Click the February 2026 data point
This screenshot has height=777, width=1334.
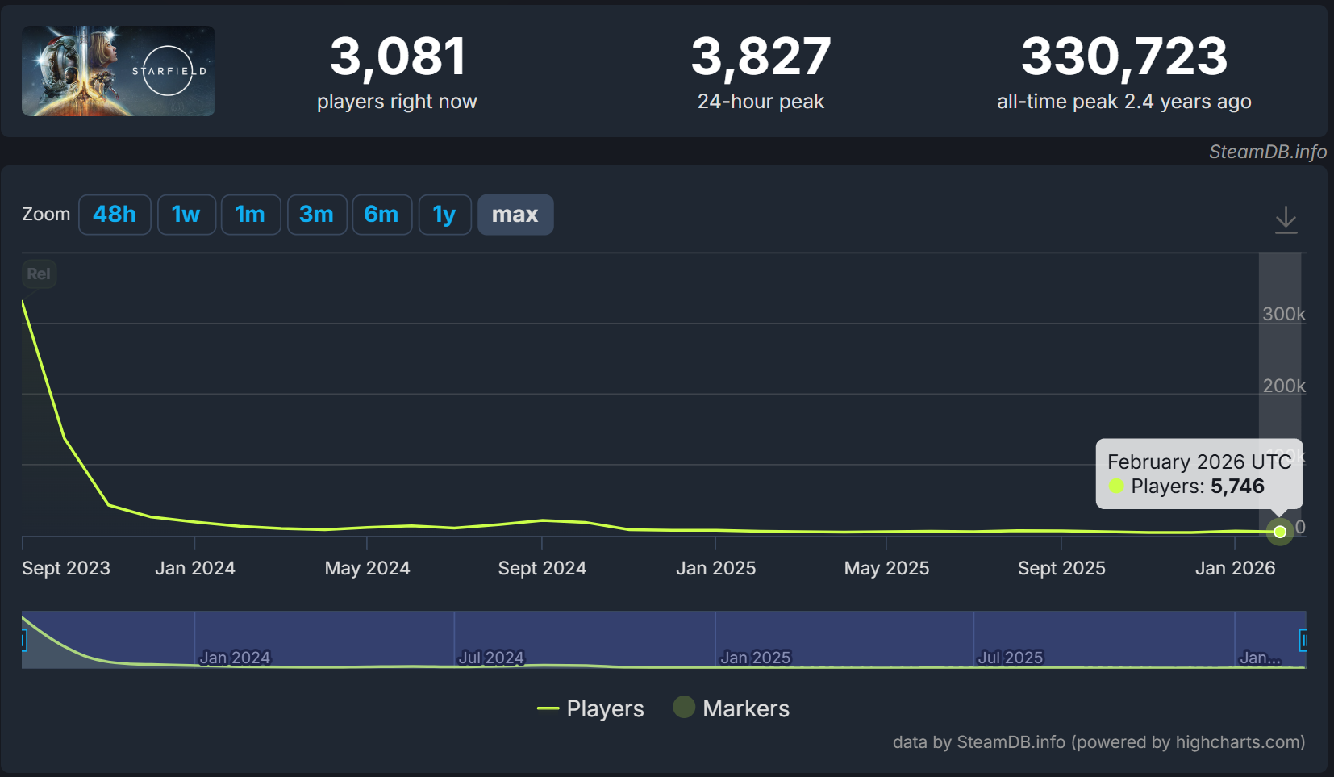(1280, 532)
